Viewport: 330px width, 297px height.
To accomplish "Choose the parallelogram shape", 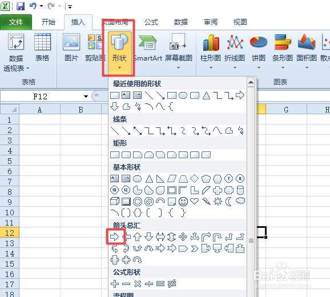I will pyautogui.click(x=172, y=179).
